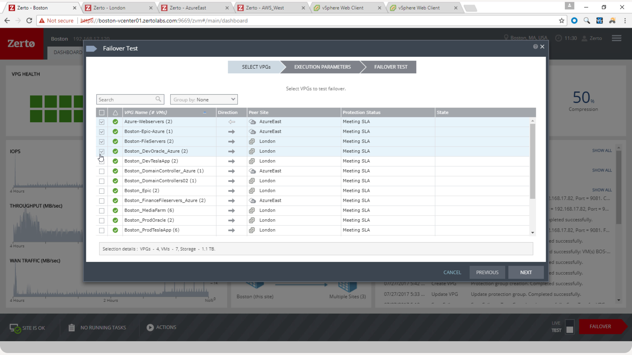The height and width of the screenshot is (355, 632).
Task: Open the hamburger menu in Zerto header
Action: (x=617, y=38)
